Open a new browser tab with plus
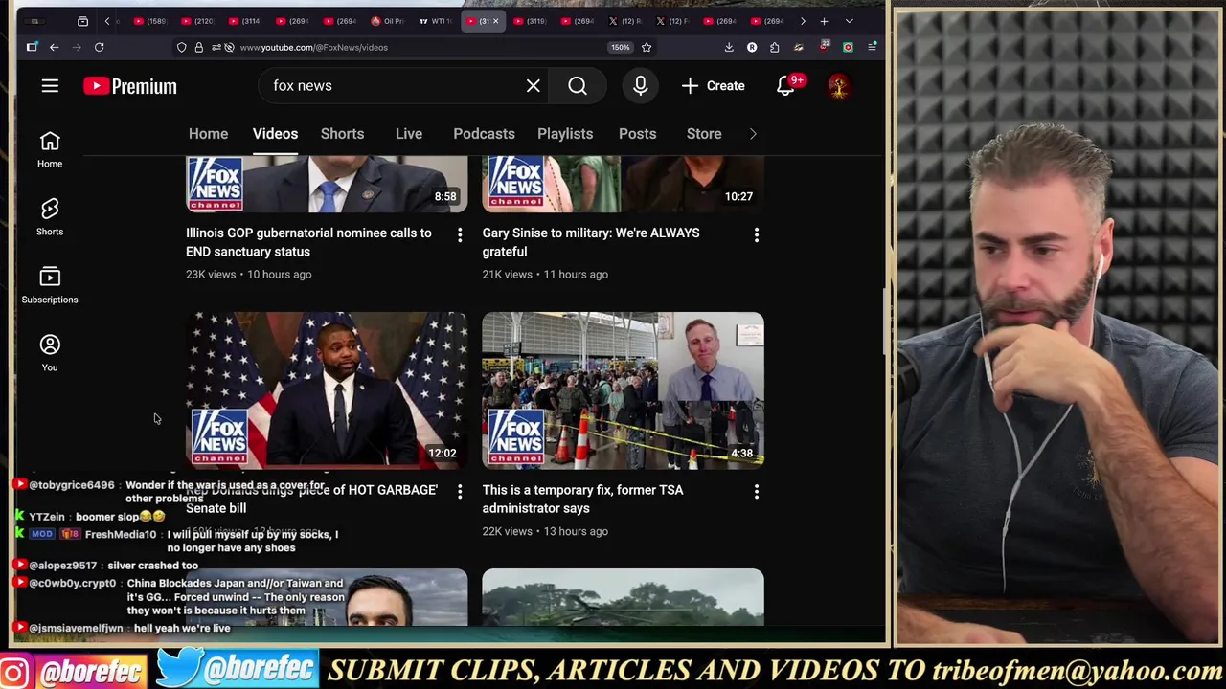The height and width of the screenshot is (689, 1226). (x=824, y=21)
